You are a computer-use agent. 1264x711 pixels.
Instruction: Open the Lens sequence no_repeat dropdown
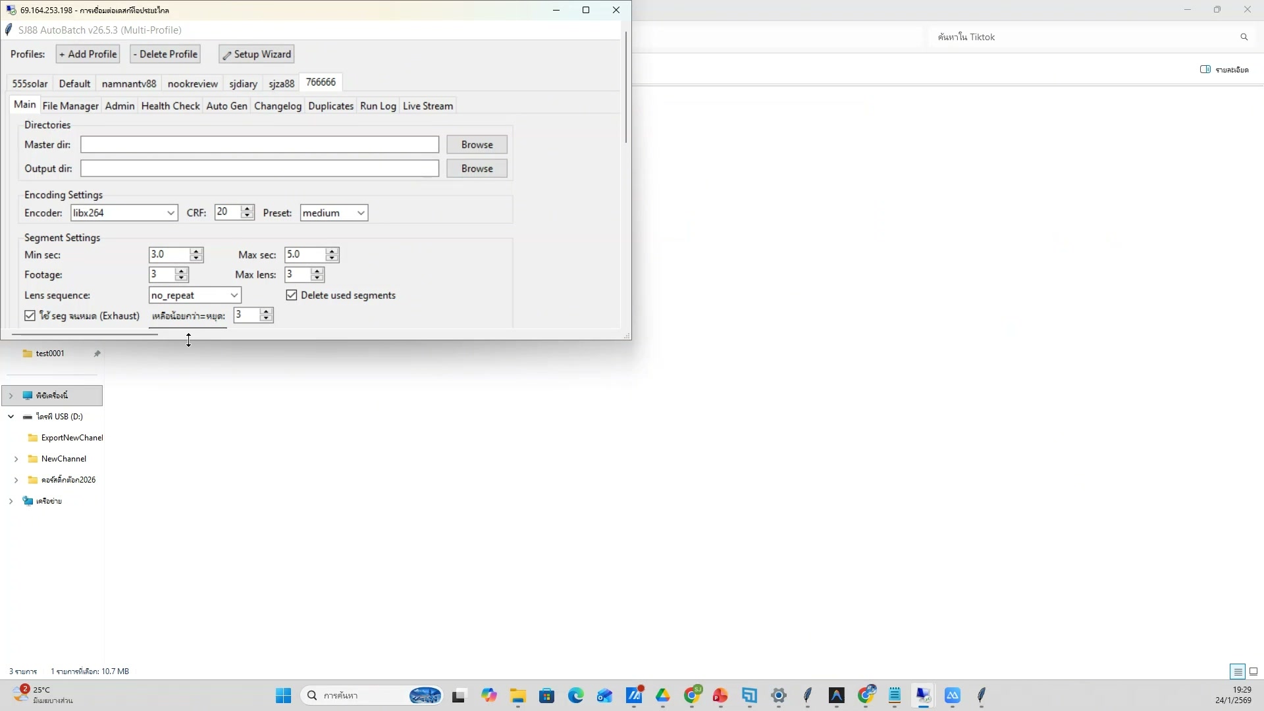coord(234,295)
